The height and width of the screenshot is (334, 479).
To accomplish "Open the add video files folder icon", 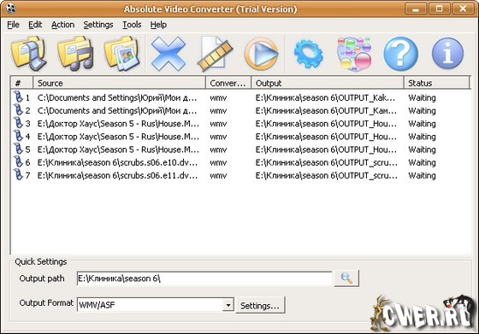I will [28, 54].
